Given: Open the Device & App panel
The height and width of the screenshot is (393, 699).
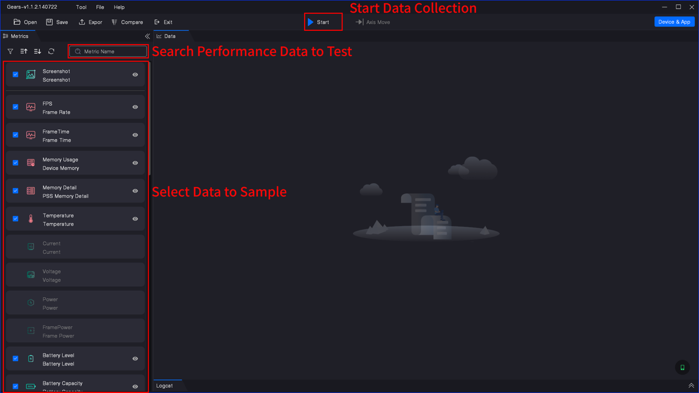Looking at the screenshot, I should 674,22.
